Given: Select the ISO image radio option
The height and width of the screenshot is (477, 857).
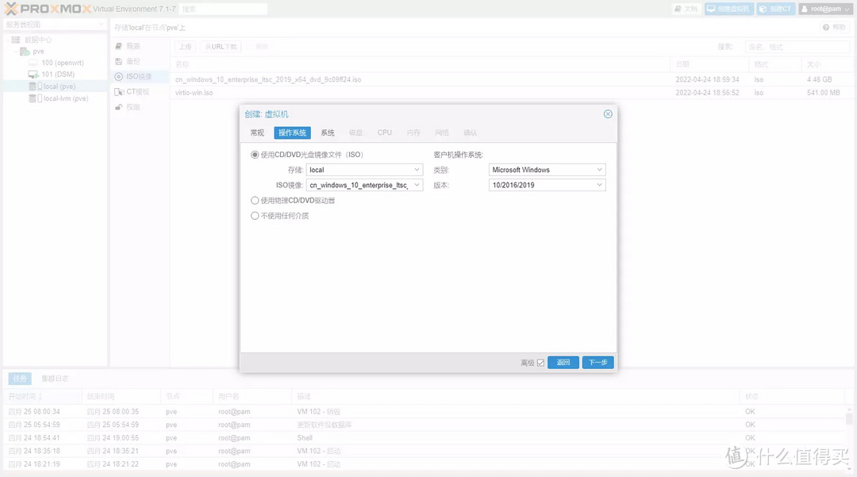Looking at the screenshot, I should click(255, 155).
